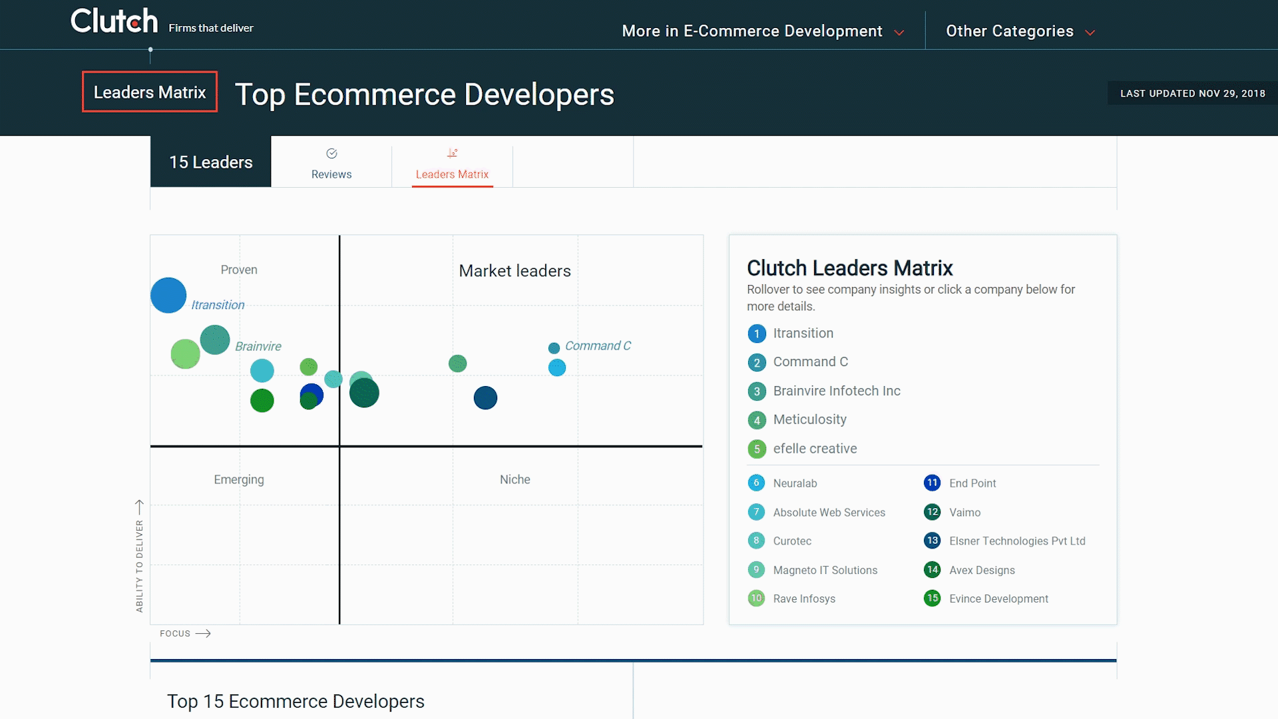Click the 'Firms that deliver' tagline
The width and height of the screenshot is (1278, 719).
(x=210, y=28)
